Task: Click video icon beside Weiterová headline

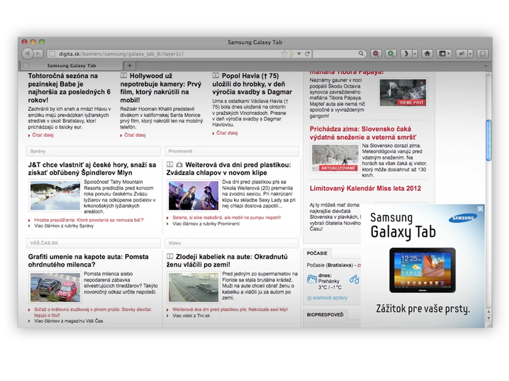Action: [170, 164]
